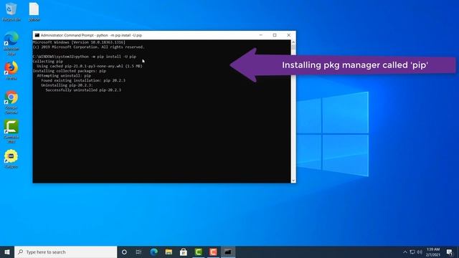This screenshot has height=258, width=459.
Task: Open the Camtasia desktop shortcut
Action: [x=11, y=131]
